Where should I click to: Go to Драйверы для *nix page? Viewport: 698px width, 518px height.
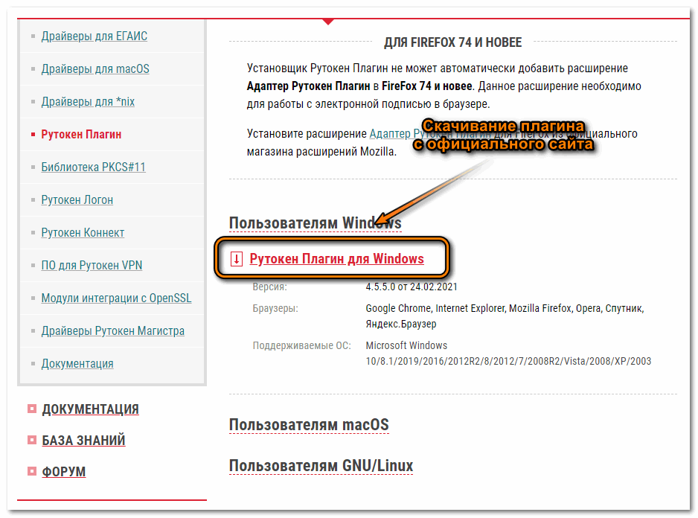(88, 101)
